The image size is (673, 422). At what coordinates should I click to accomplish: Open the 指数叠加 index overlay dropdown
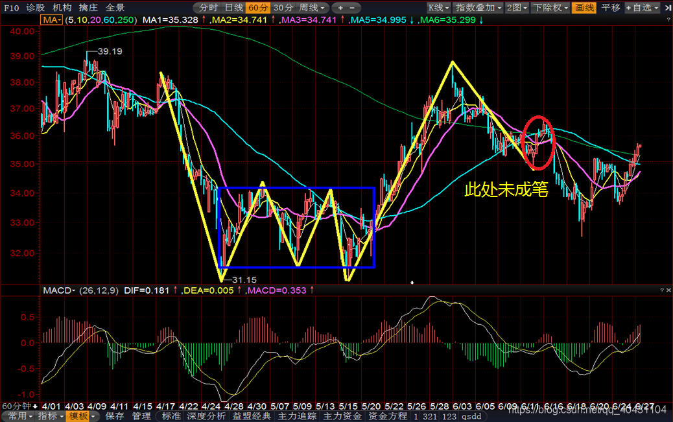tap(478, 8)
